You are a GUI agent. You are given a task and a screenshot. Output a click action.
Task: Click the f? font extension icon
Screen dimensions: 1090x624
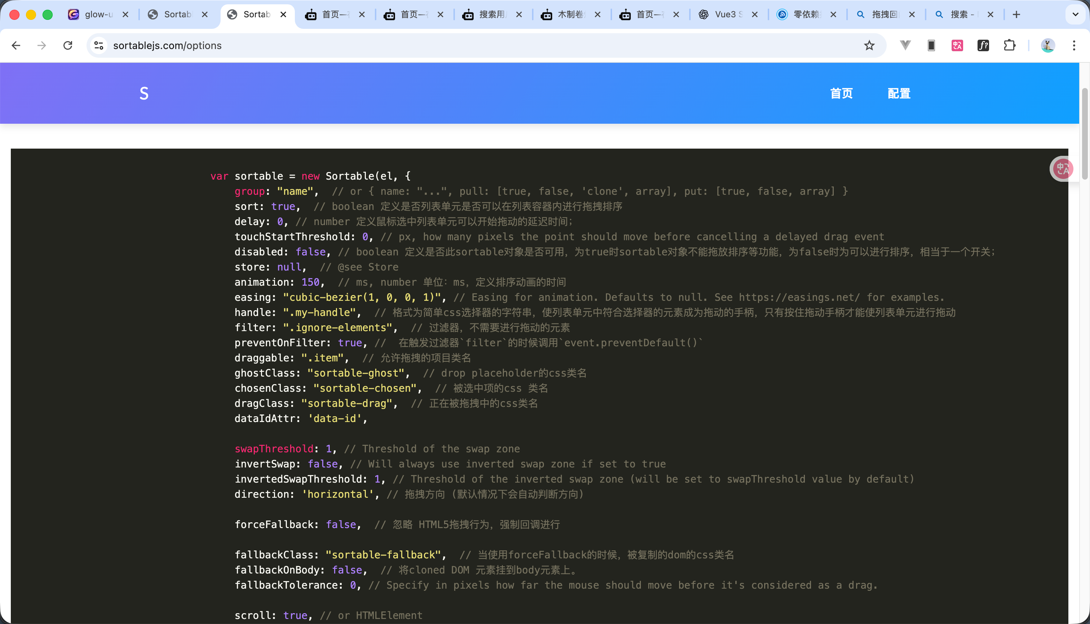[983, 45]
